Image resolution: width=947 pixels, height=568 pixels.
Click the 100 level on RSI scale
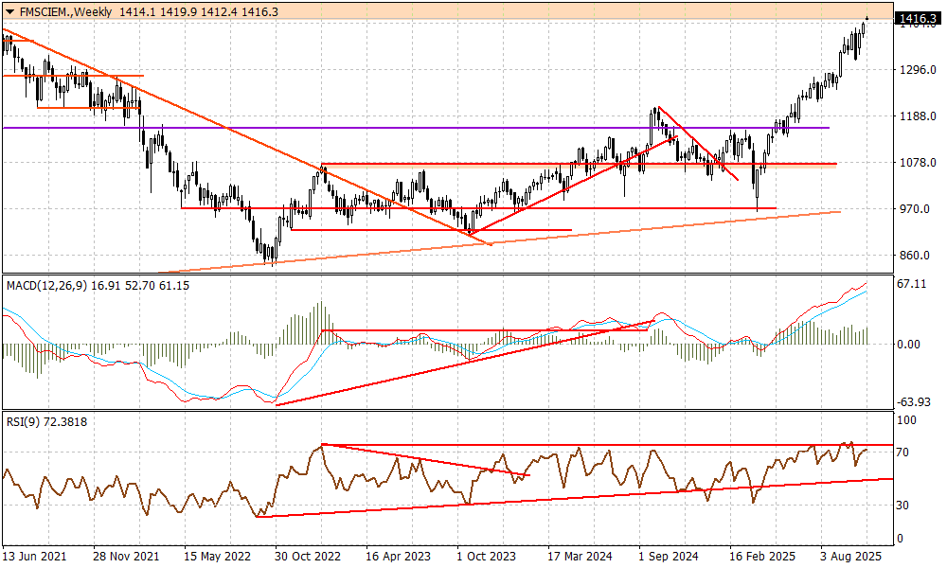click(906, 418)
